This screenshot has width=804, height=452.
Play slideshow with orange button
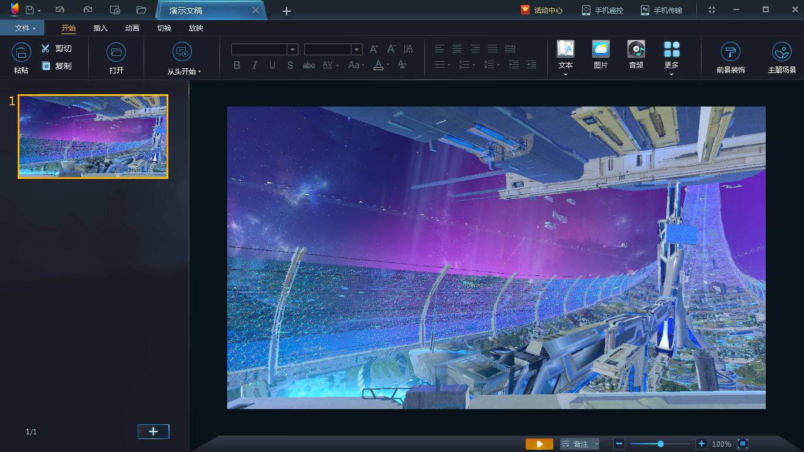click(x=539, y=444)
